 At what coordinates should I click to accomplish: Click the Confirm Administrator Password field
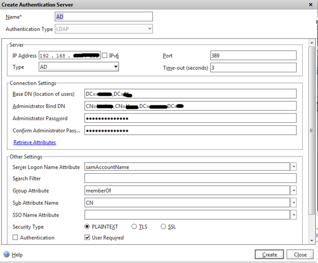coord(191,130)
